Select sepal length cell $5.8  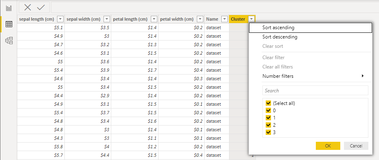[41, 147]
